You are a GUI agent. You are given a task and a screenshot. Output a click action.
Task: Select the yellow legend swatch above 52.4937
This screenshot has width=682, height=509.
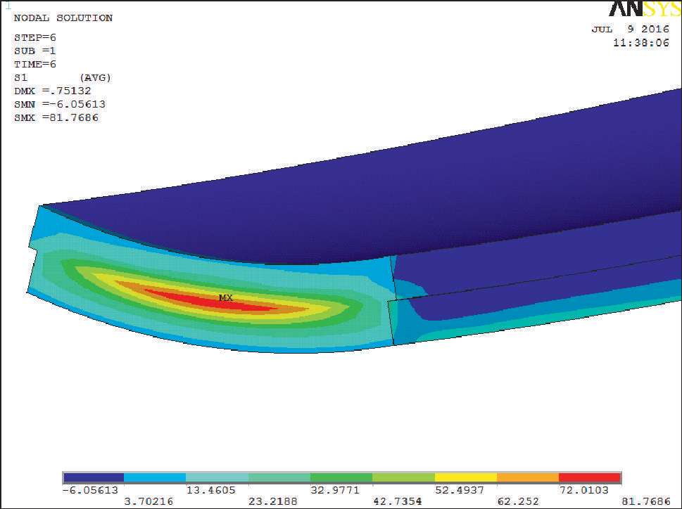coord(466,478)
